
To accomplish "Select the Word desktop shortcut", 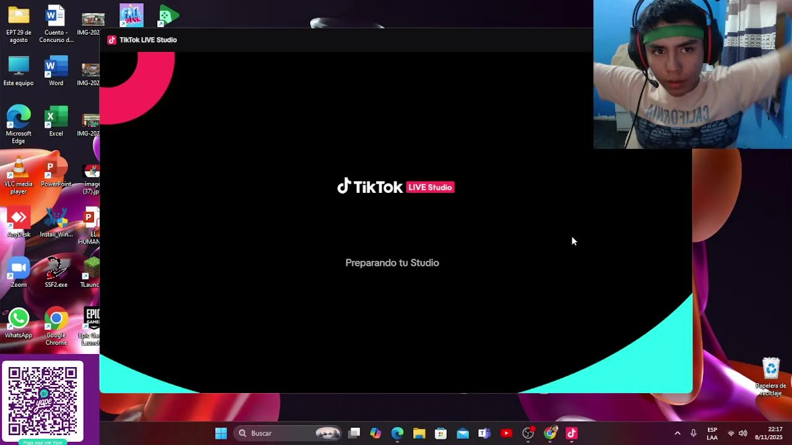I will pyautogui.click(x=56, y=71).
